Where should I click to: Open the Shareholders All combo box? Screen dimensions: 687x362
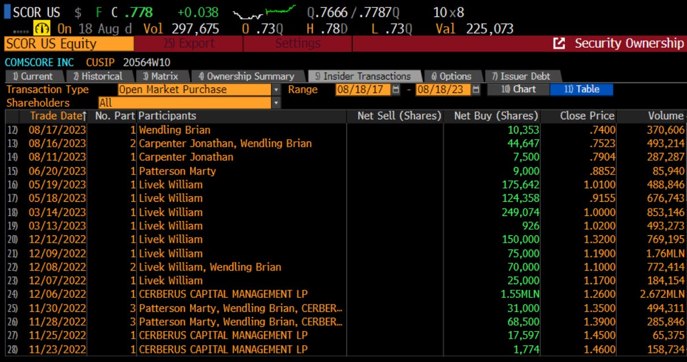(185, 103)
